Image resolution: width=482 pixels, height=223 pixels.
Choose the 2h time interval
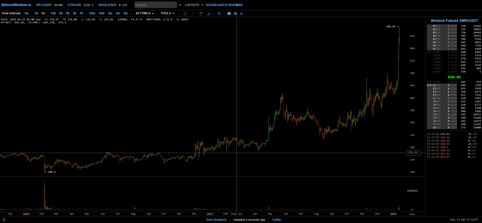point(75,13)
